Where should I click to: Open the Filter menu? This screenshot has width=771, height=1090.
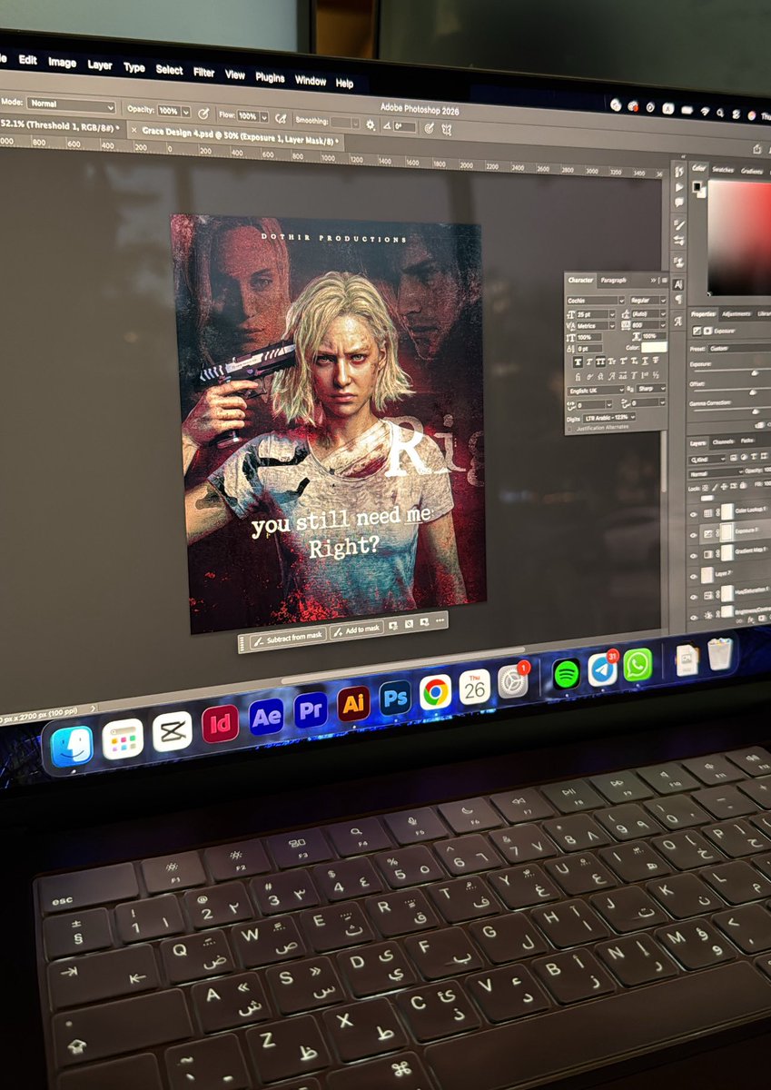(203, 72)
